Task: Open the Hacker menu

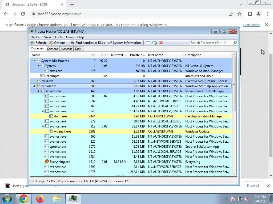Action: (x=35, y=37)
